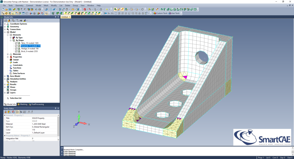Click the Custom Tools toolbar button
Screen dimensions: 294x159
[160, 13]
